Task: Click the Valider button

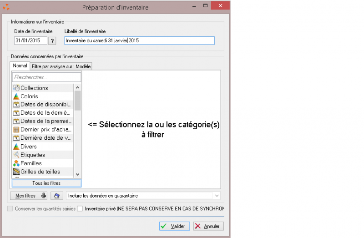Action: tap(175, 226)
